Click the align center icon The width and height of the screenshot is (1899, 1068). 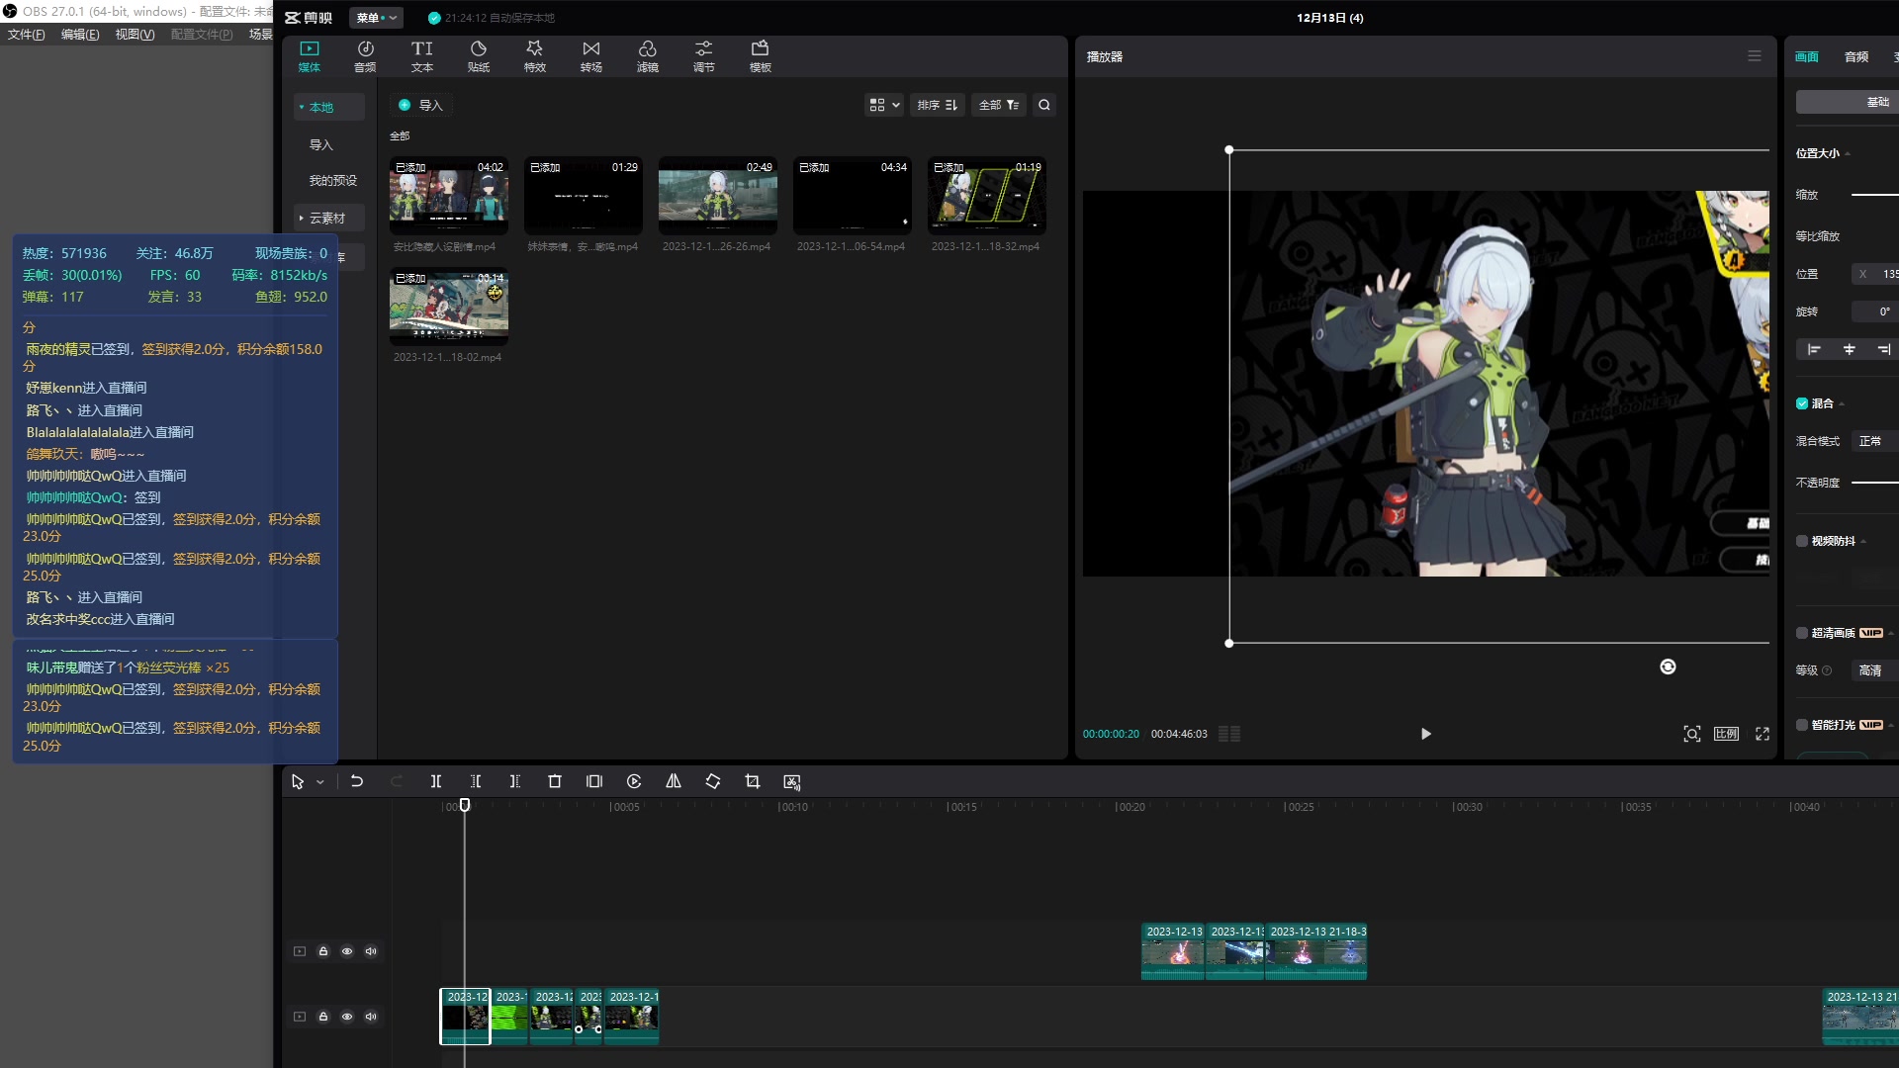click(1850, 349)
